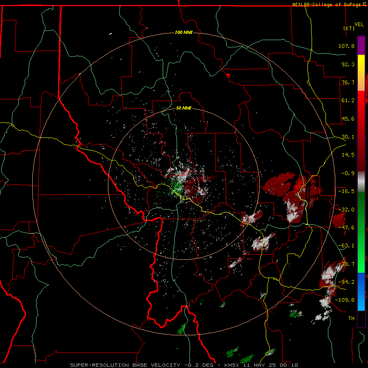Click the -47.6 velocity scale value

[x=346, y=228]
